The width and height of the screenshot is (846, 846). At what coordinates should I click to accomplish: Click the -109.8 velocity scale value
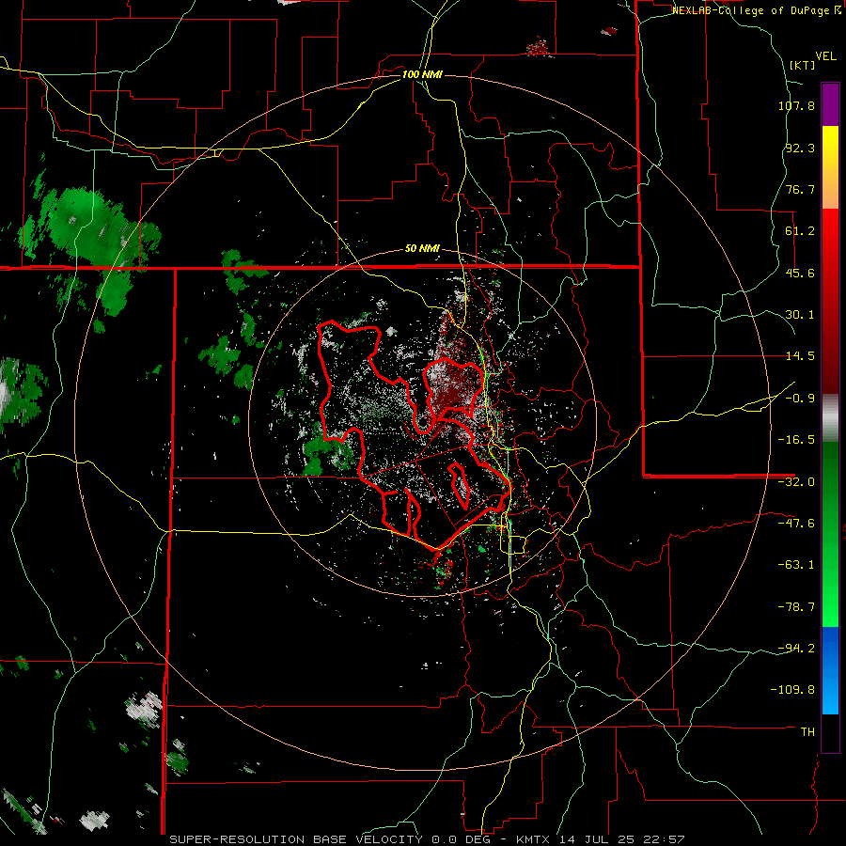[x=792, y=690]
